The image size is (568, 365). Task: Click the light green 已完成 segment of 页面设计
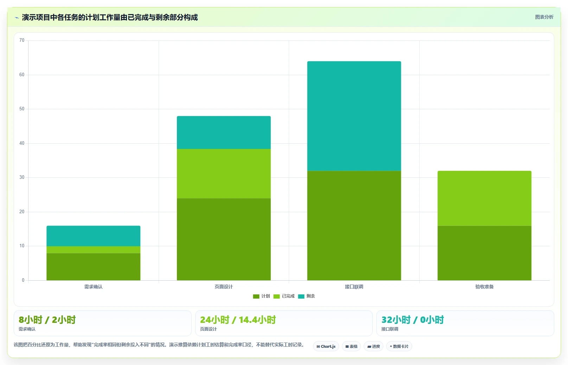pos(224,174)
